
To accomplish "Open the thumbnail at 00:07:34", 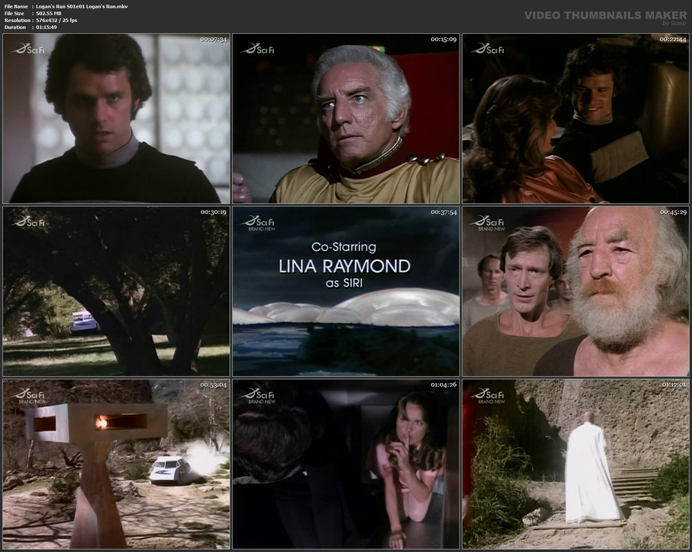I will click(x=116, y=118).
